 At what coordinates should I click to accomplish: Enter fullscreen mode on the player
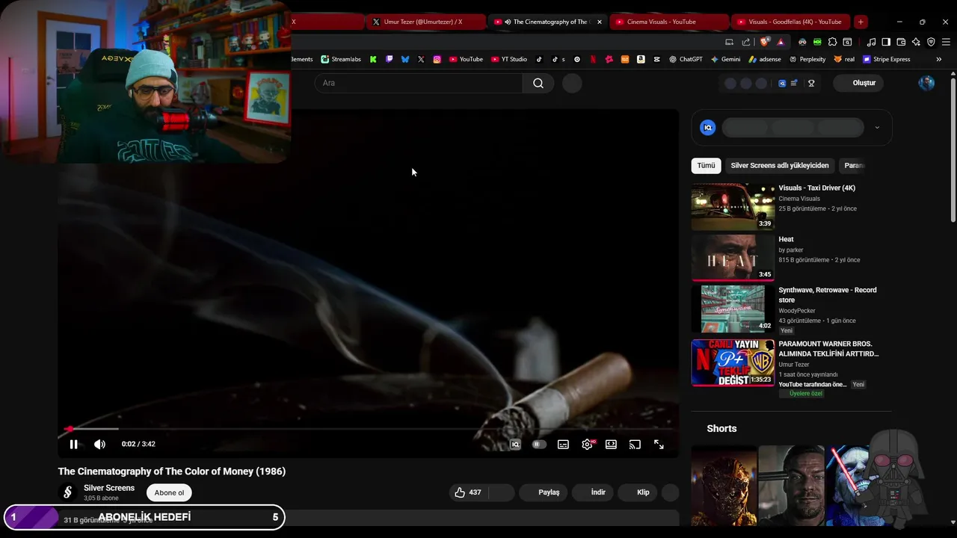click(659, 444)
